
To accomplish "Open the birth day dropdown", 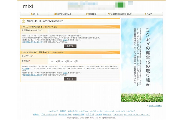I will coord(73,61).
